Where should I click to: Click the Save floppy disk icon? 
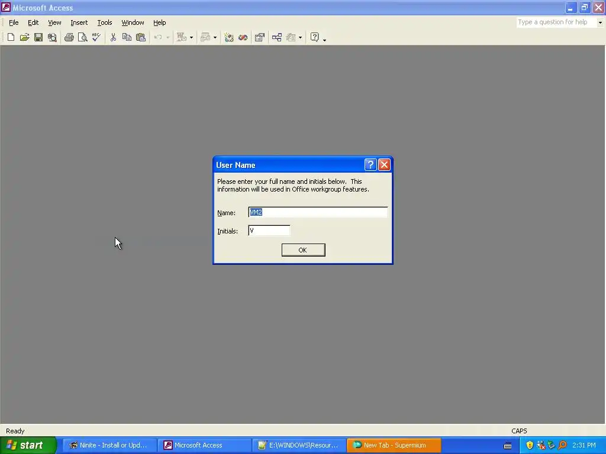(38, 37)
